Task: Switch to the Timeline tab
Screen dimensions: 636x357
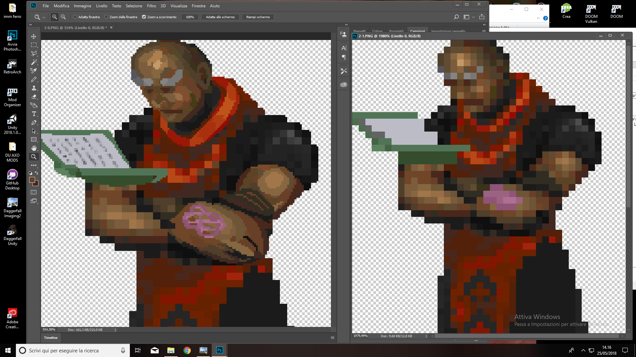Action: click(51, 338)
